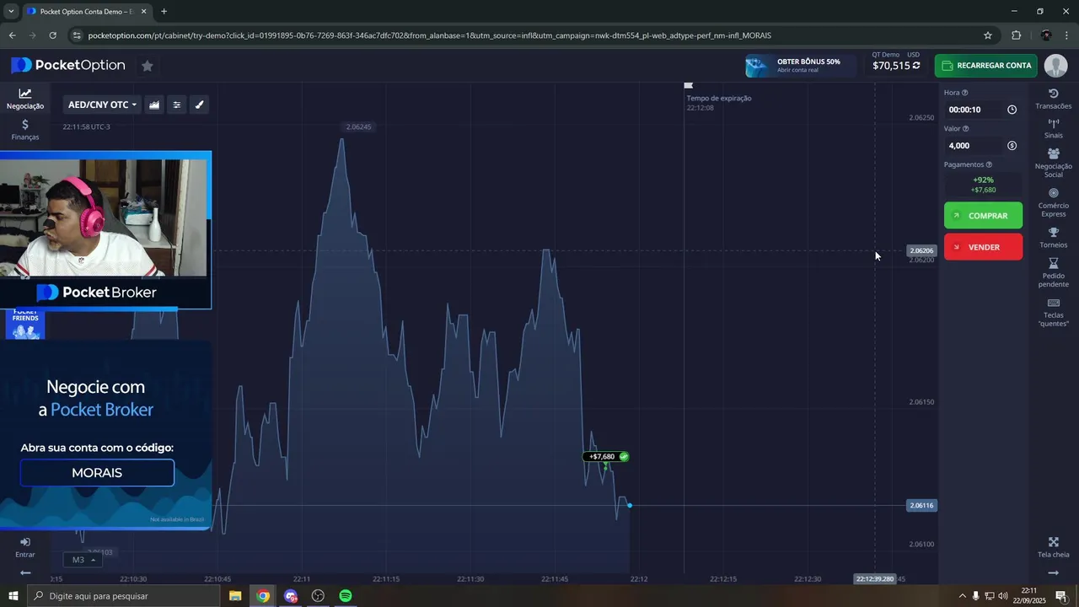Click the +$7,680 trade marker on chart

click(x=606, y=457)
